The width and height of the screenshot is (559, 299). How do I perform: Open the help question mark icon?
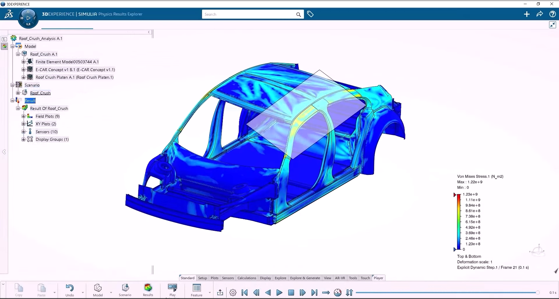[552, 14]
